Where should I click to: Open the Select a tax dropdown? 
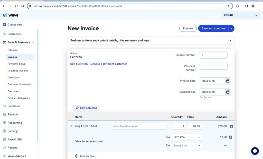click(x=187, y=145)
